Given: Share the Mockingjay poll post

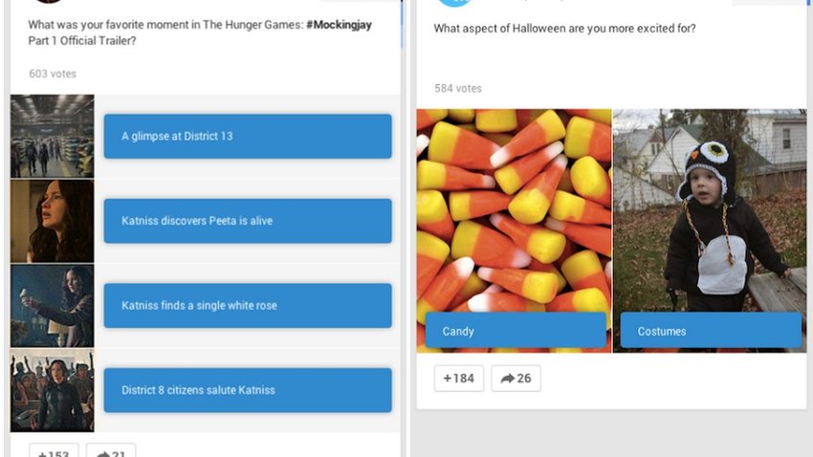Looking at the screenshot, I should point(111,450).
